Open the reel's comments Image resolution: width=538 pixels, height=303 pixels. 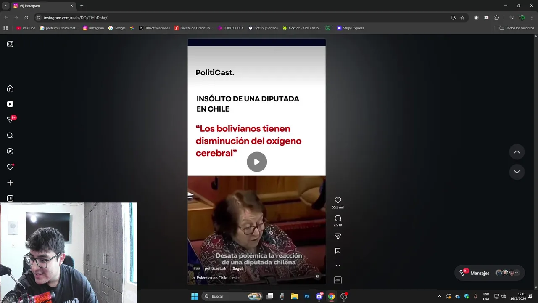[338, 218]
